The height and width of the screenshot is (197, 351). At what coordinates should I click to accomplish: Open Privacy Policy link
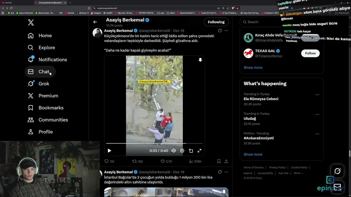coord(277,167)
